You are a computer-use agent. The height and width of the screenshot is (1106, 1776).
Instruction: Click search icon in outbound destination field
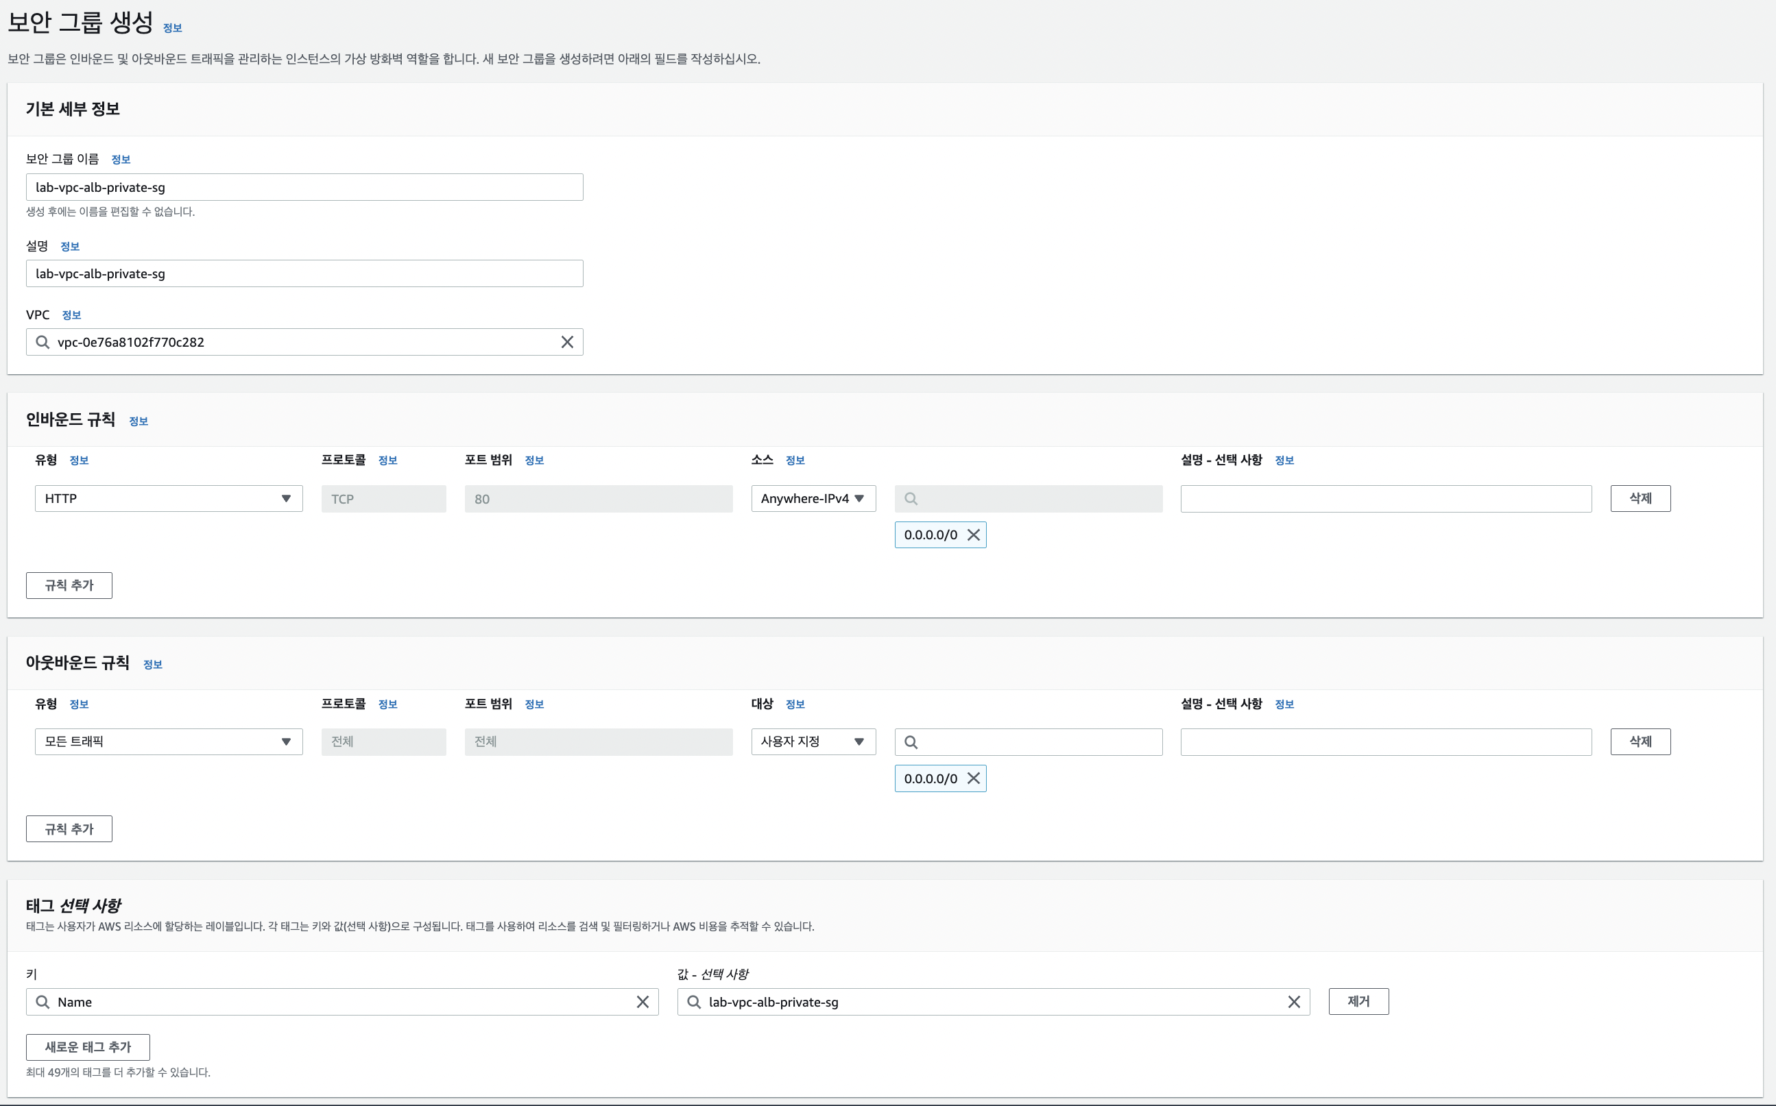pyautogui.click(x=911, y=741)
